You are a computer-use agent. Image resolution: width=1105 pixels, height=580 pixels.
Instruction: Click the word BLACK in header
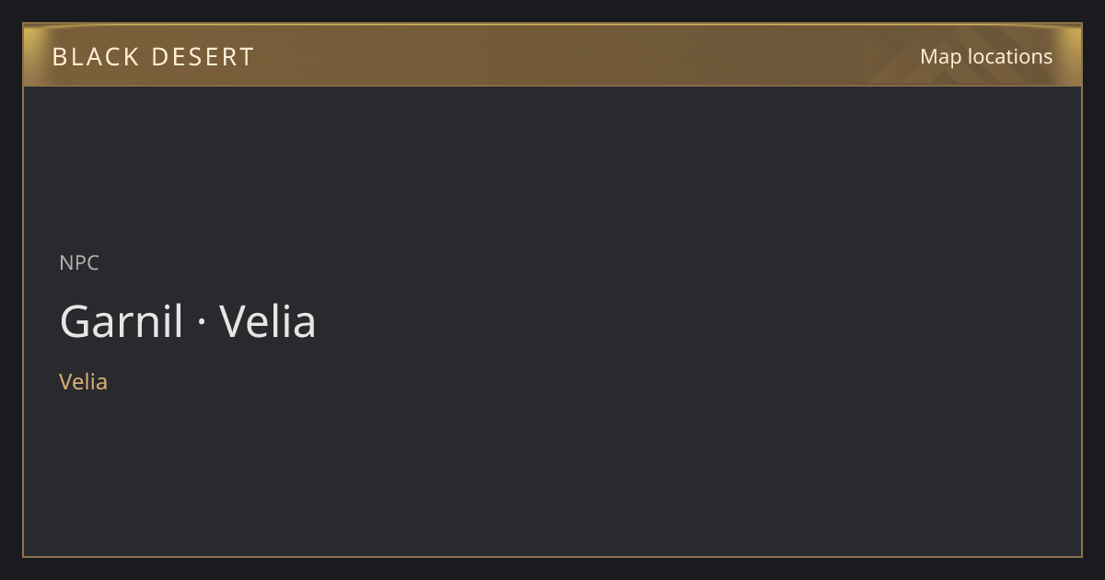point(96,57)
